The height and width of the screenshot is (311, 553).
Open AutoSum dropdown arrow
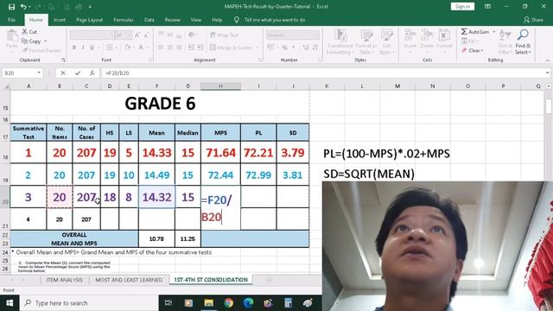493,32
